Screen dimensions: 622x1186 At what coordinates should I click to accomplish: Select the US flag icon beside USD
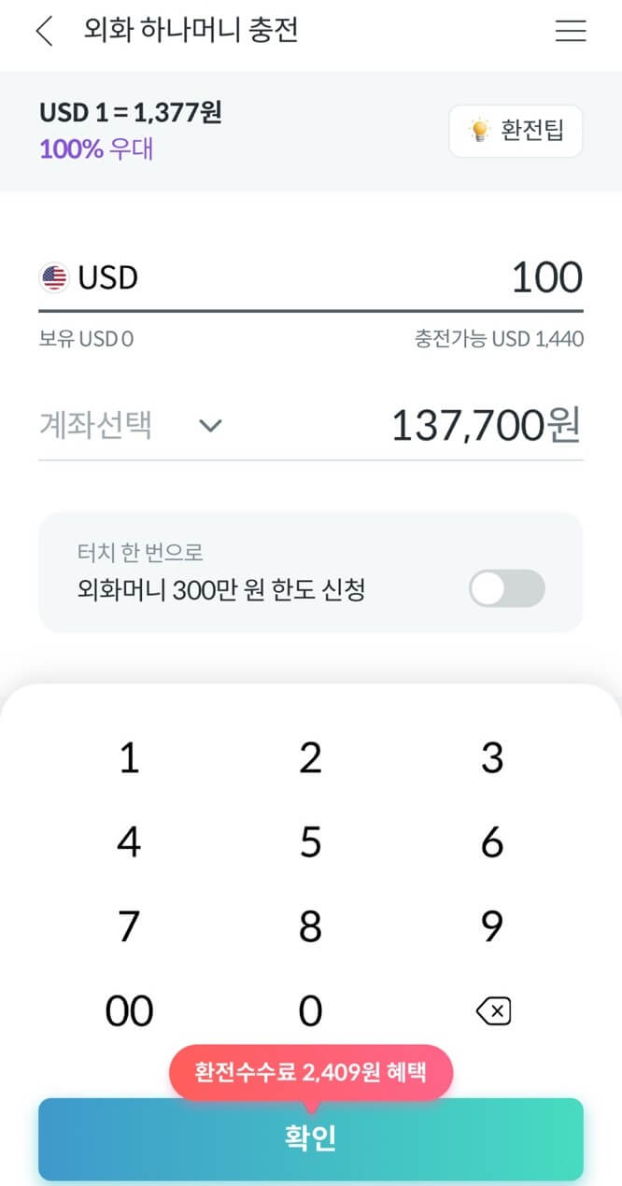point(54,275)
